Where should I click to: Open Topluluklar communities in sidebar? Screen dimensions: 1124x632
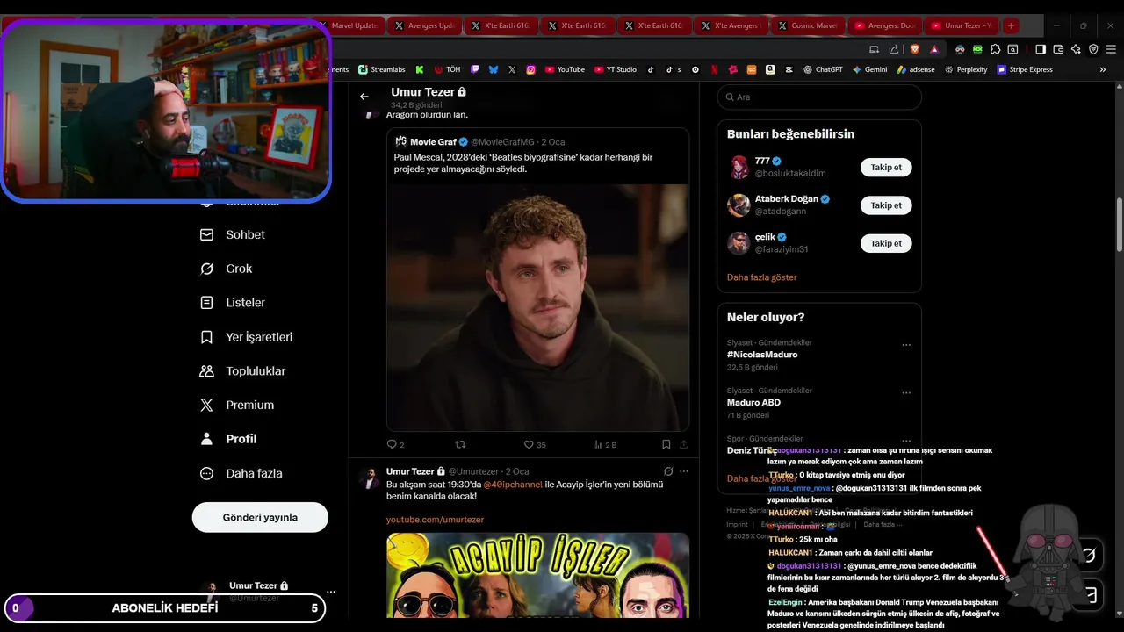point(243,371)
